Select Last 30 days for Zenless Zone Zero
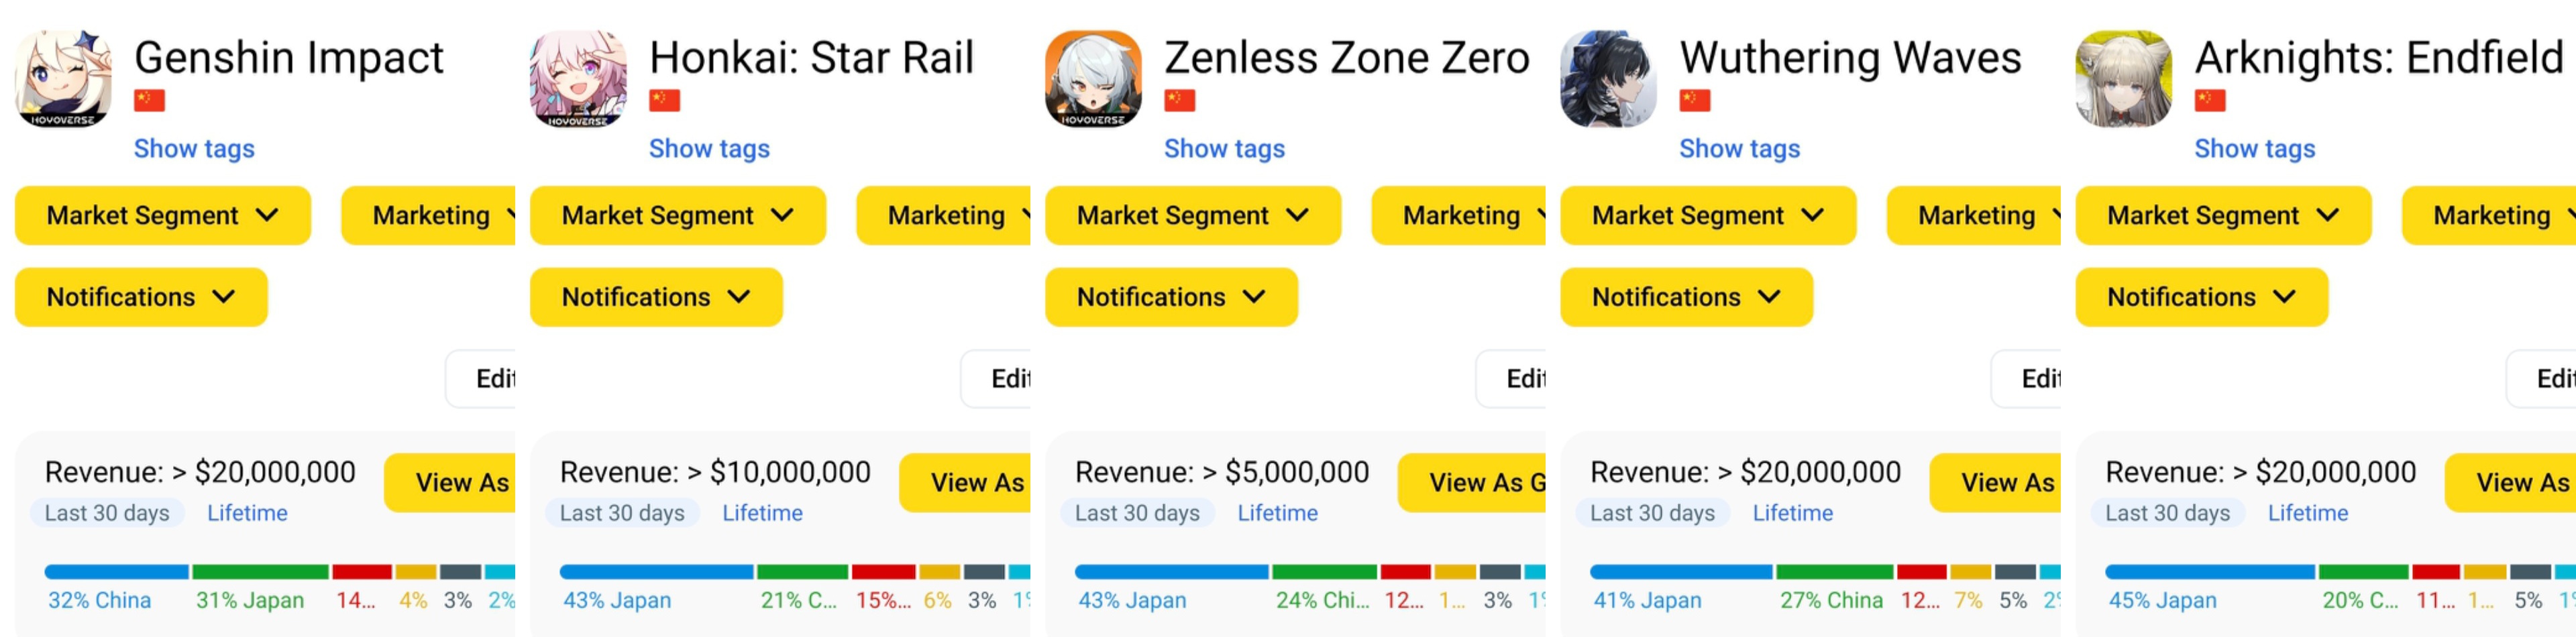2576x637 pixels. tap(1137, 513)
